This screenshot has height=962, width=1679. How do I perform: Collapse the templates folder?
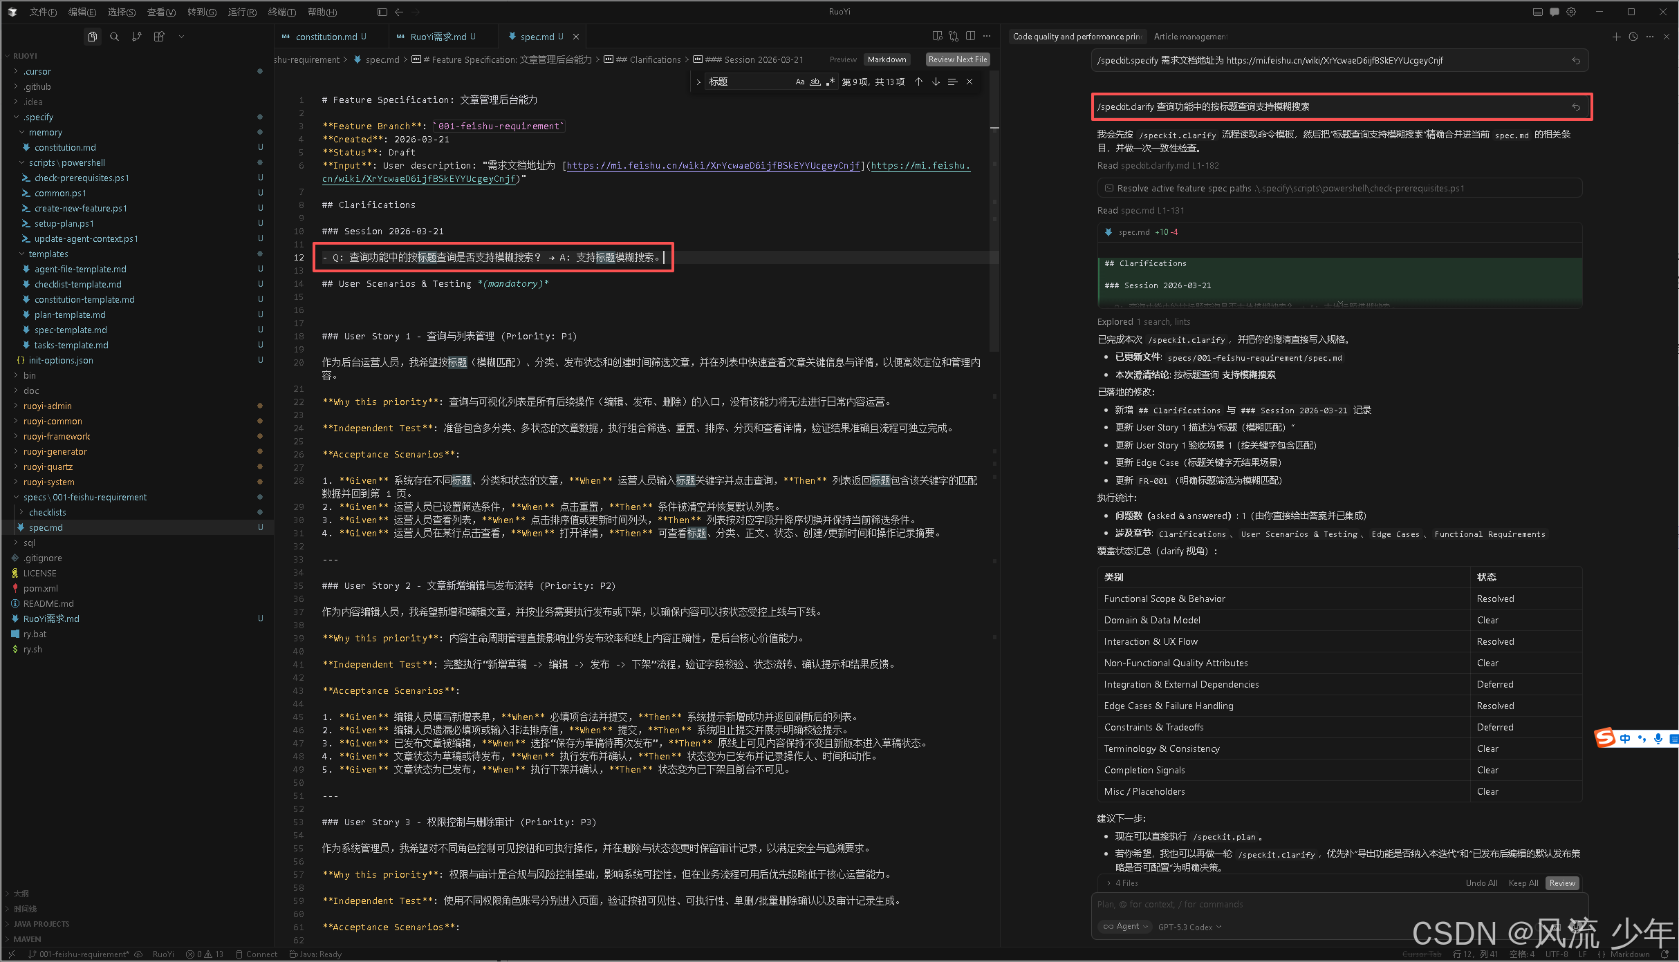[x=48, y=254]
